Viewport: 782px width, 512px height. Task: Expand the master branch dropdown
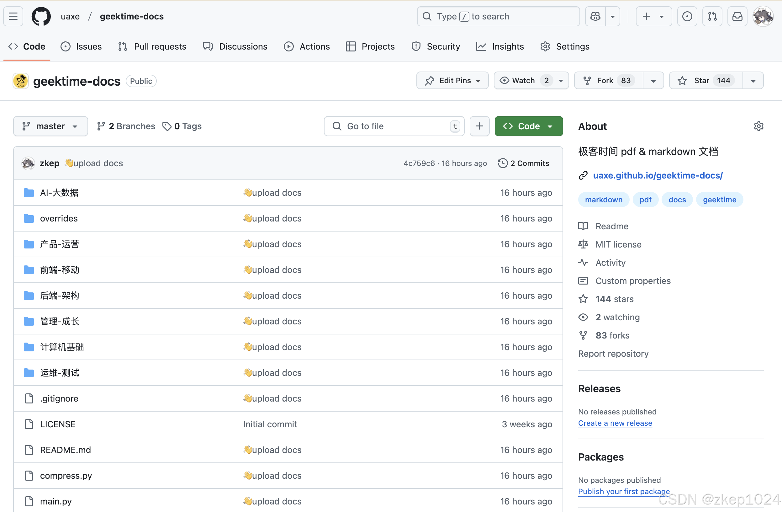point(50,126)
